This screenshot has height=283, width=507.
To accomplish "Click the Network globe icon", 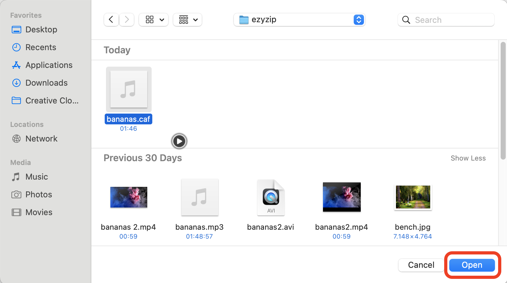I will point(16,139).
